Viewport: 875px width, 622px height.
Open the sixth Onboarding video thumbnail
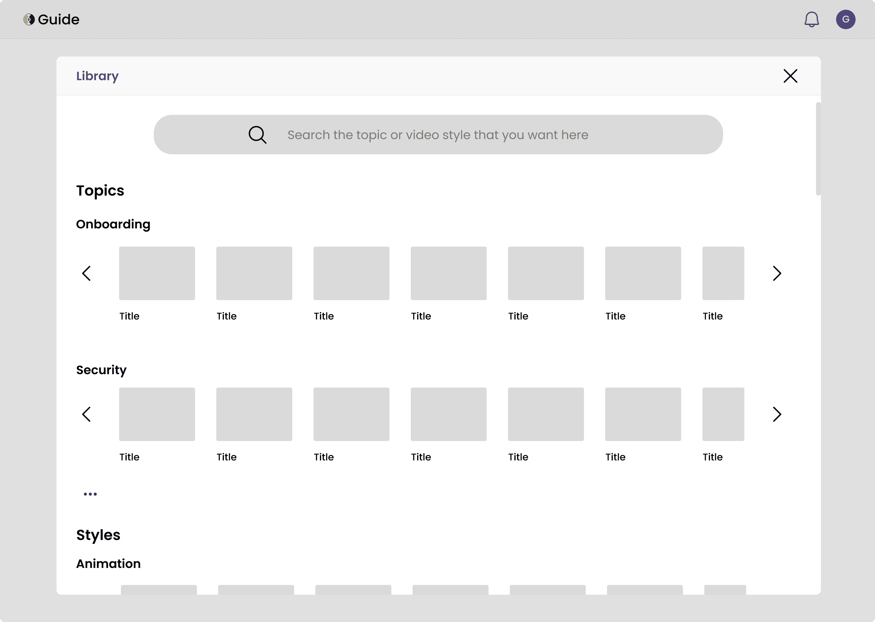(x=643, y=273)
